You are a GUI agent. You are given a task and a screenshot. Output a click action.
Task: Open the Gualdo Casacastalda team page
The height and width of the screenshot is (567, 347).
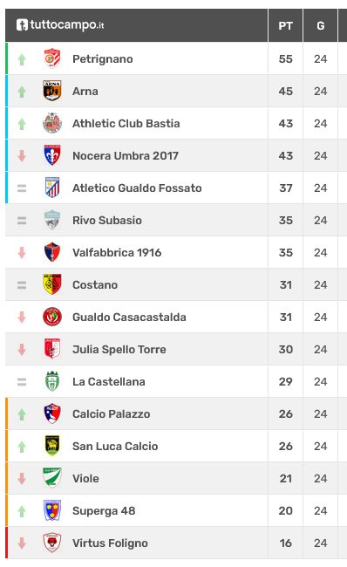[x=129, y=318]
